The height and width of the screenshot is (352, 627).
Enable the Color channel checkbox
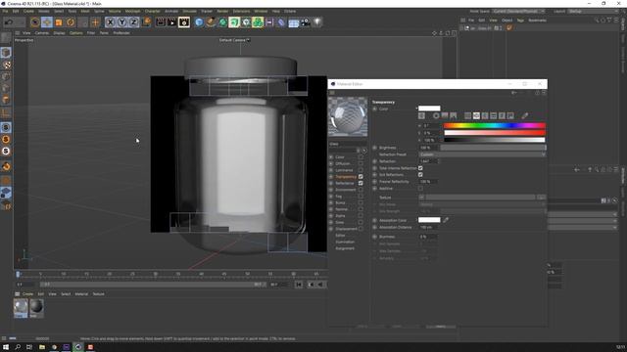361,157
